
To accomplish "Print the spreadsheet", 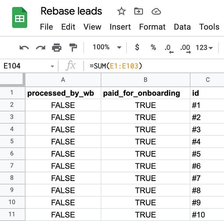I will click(57, 47).
